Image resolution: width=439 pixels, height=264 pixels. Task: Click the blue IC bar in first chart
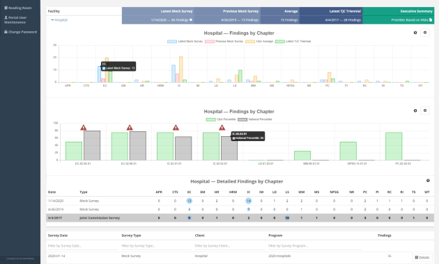pyautogui.click(x=174, y=74)
